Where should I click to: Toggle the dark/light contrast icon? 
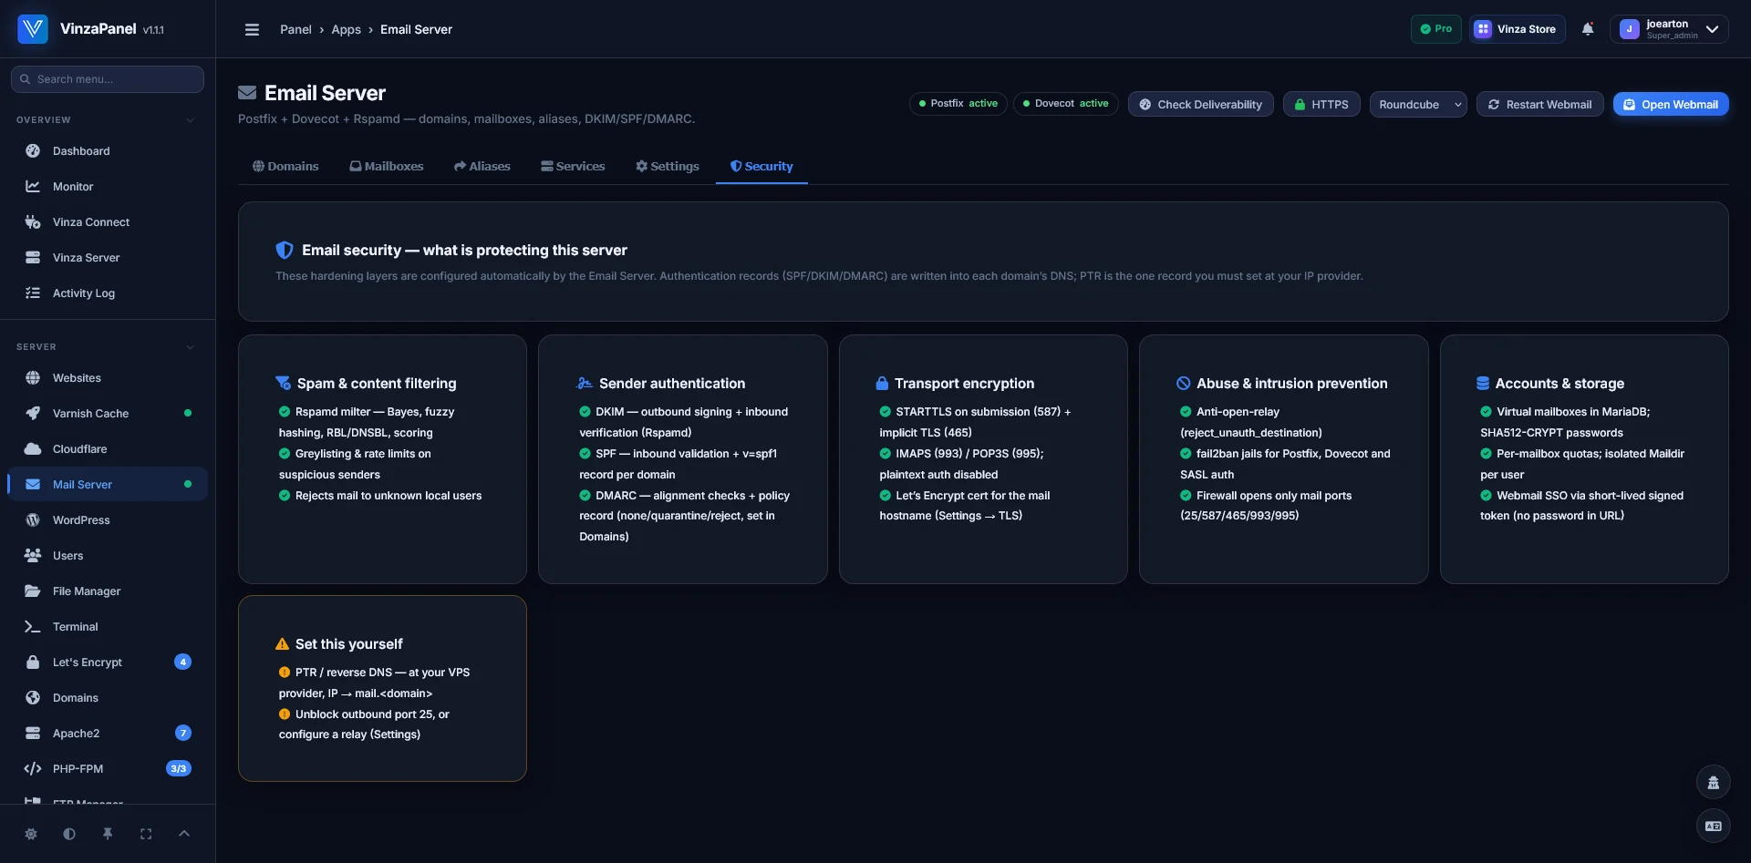pos(69,834)
